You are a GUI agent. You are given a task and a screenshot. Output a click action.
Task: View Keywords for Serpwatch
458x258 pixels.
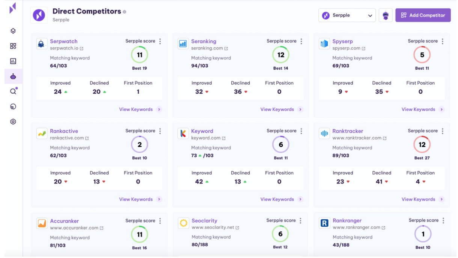pyautogui.click(x=140, y=109)
